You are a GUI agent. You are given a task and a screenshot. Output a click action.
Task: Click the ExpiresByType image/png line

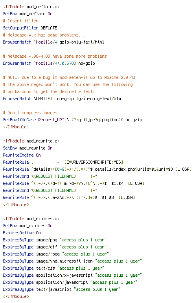pyautogui.click(x=55, y=240)
